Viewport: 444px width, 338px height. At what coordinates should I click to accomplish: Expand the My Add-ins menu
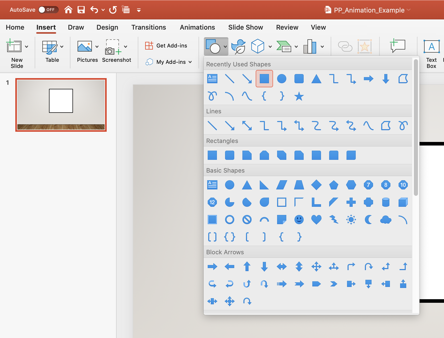(x=168, y=62)
